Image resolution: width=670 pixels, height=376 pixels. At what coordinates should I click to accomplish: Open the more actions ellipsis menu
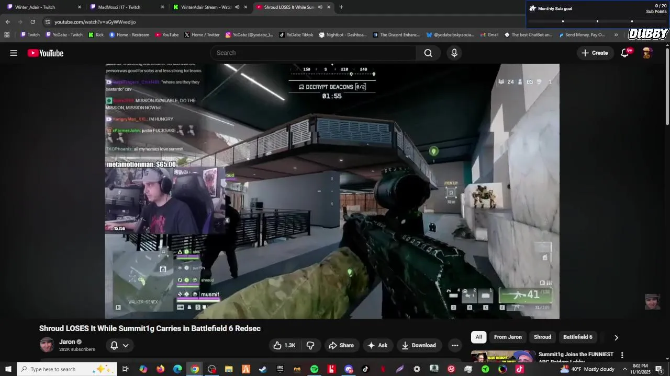click(455, 345)
